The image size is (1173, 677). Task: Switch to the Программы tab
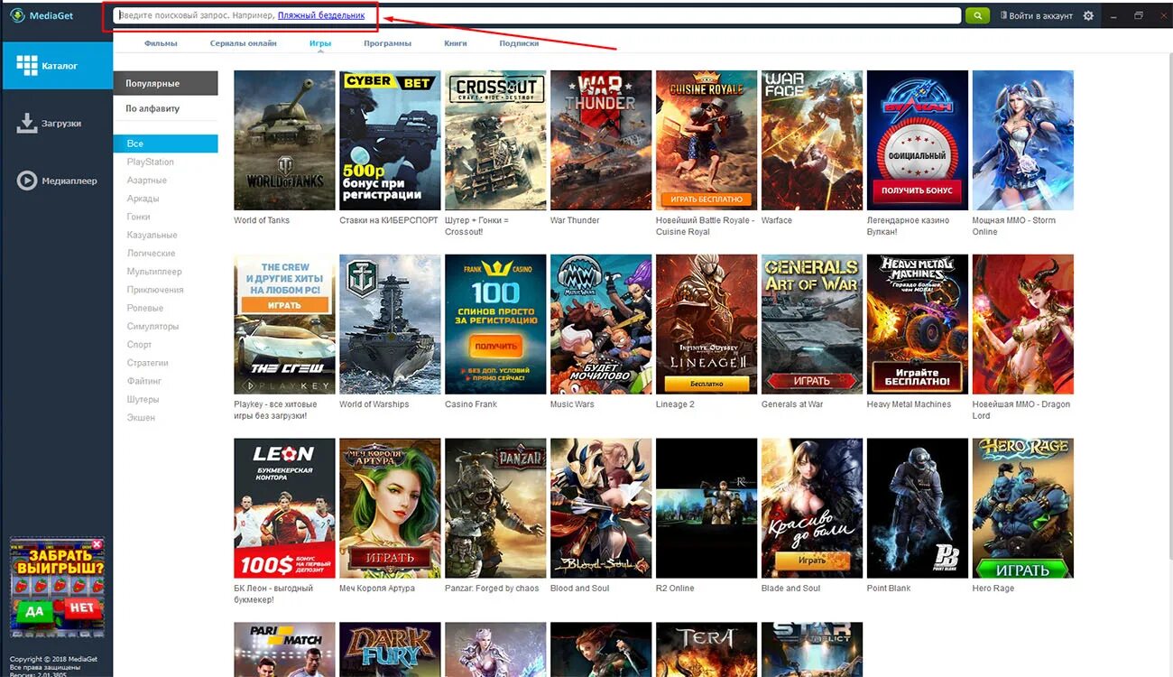point(388,43)
